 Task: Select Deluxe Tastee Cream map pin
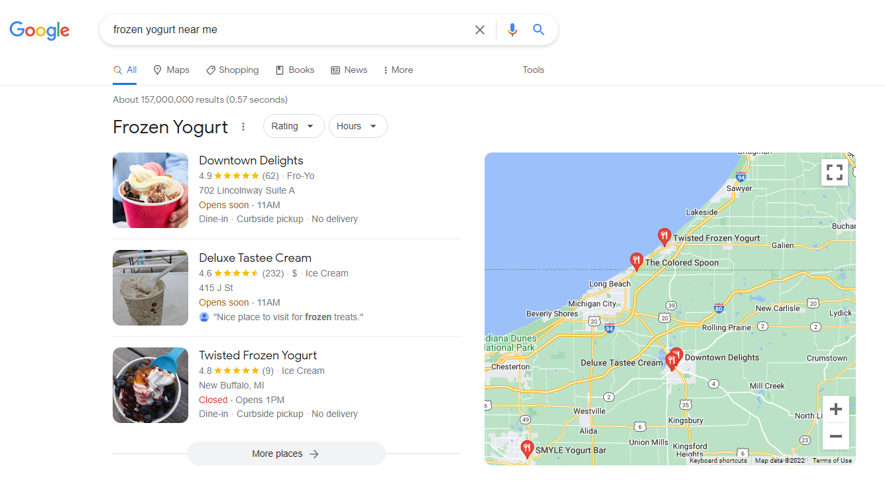pos(671,362)
